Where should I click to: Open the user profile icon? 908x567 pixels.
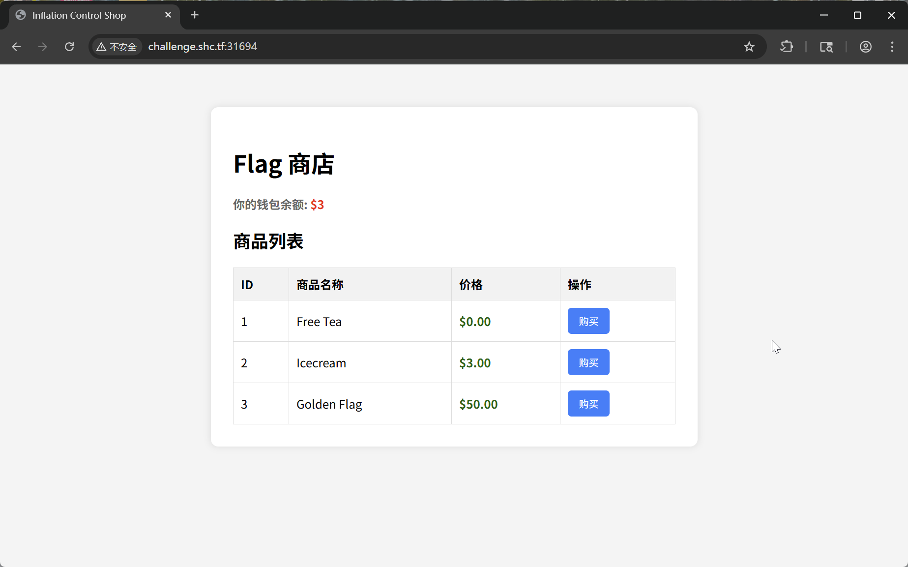pyautogui.click(x=865, y=47)
